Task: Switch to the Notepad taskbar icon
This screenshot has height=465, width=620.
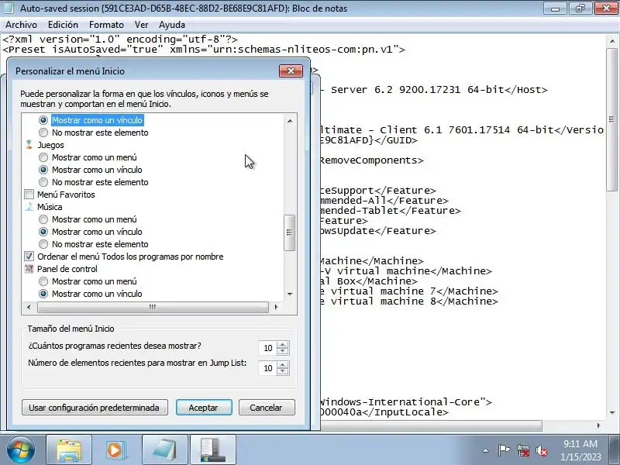Action: point(165,449)
